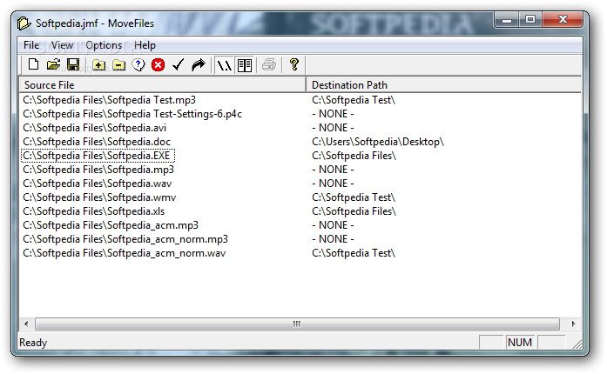This screenshot has height=374, width=607.
Task: Click the NONE destination for Softpedia.avi
Action: [333, 128]
